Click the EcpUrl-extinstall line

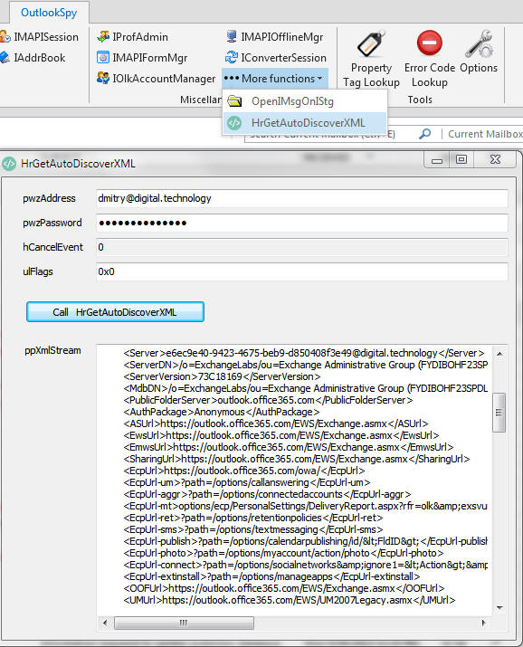pos(271,576)
